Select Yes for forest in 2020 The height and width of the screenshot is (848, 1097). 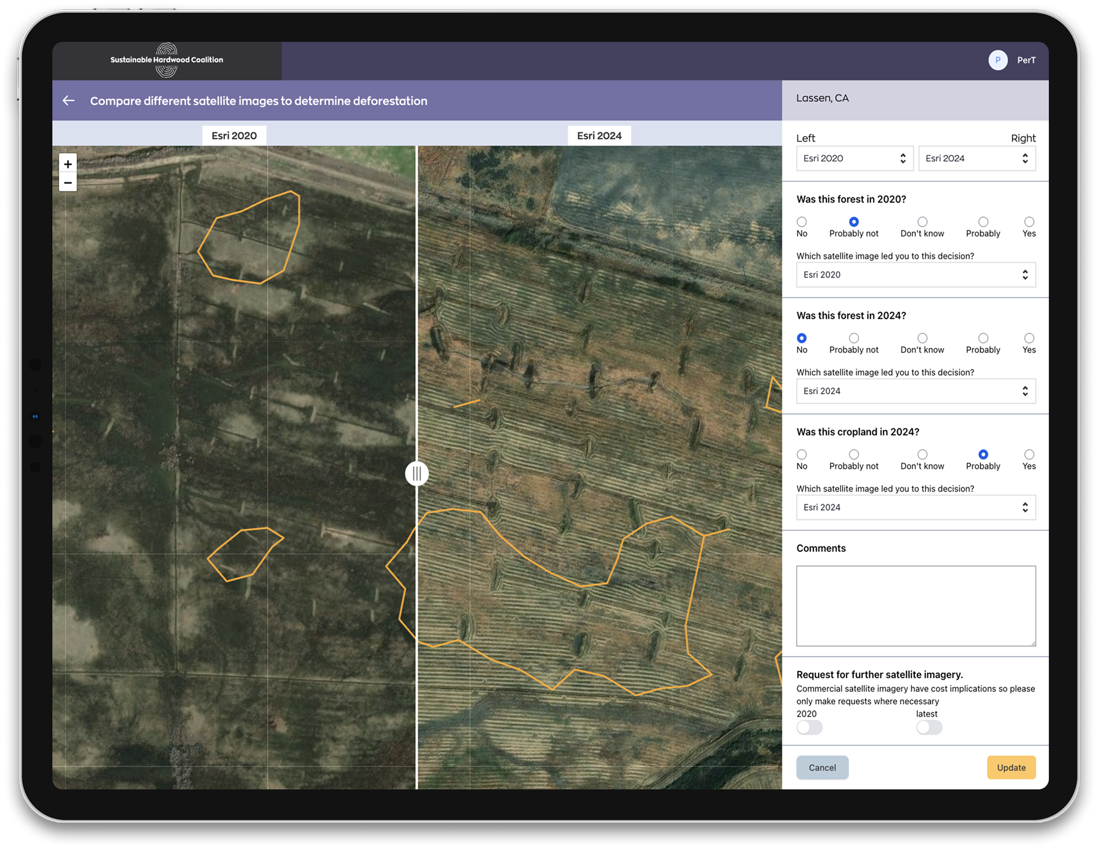pos(1028,222)
